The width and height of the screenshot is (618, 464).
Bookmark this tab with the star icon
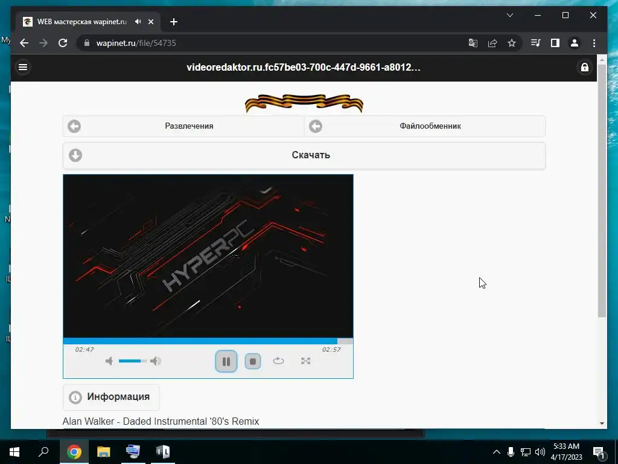(x=512, y=43)
